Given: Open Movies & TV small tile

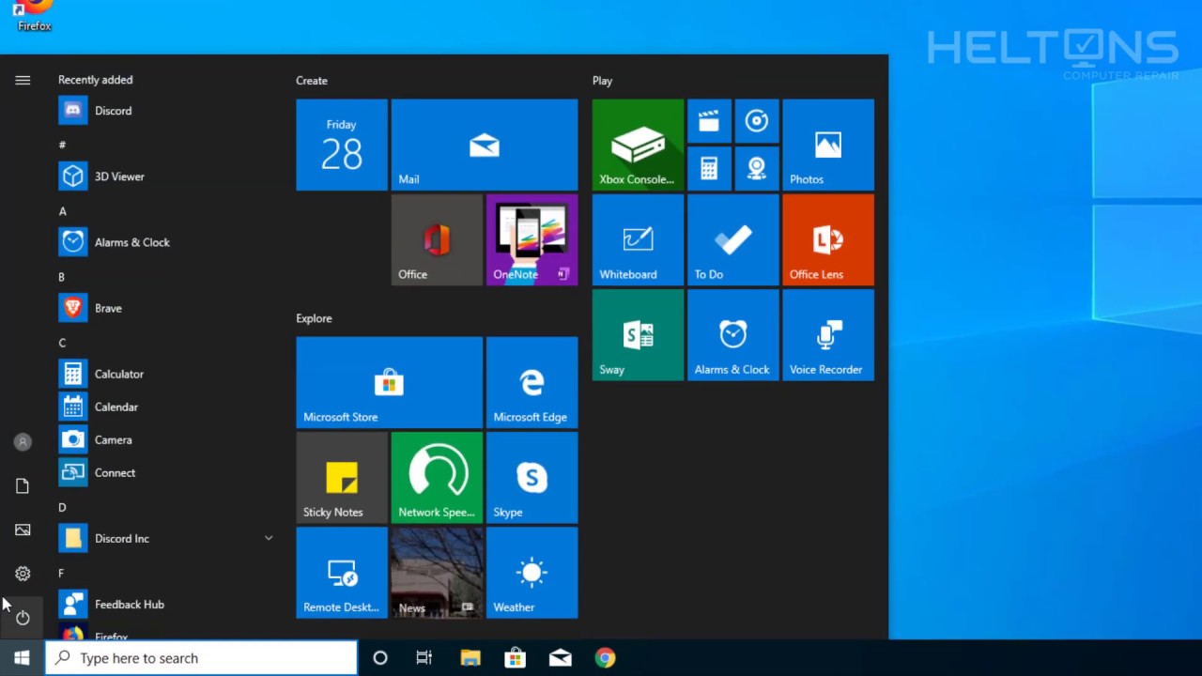Looking at the screenshot, I should [709, 121].
